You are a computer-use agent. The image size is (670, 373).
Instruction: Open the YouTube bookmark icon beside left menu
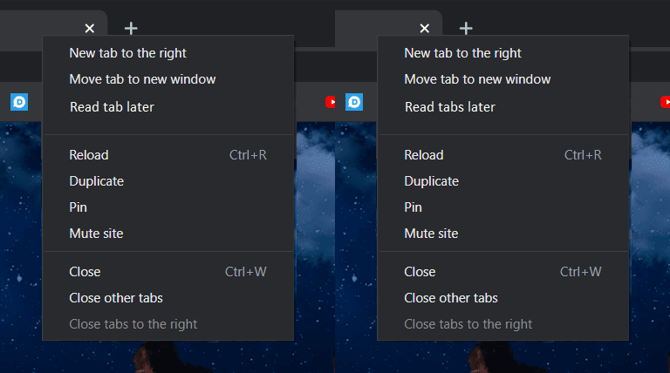(331, 102)
